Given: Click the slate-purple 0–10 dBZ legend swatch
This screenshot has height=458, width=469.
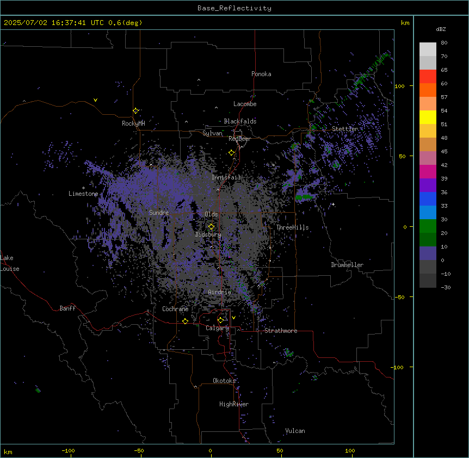Looking at the screenshot, I should pos(428,253).
